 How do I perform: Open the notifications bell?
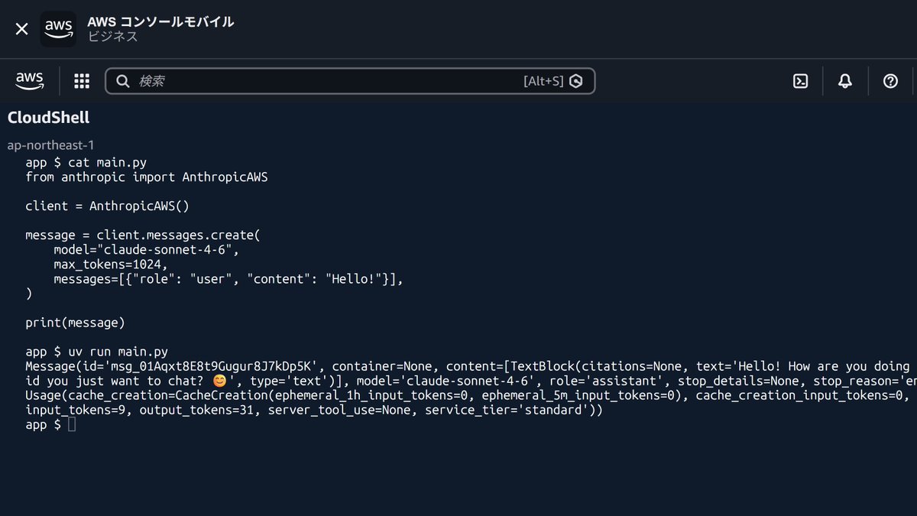[844, 81]
